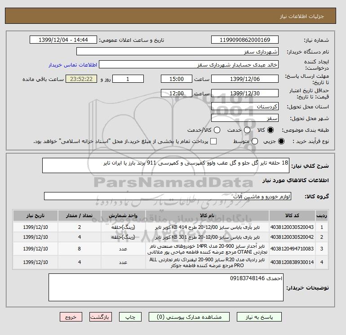Image resolution: width=346 pixels, height=335 pixels.
Task: Click the تعداد / مقدار column header
Action: coord(80,215)
